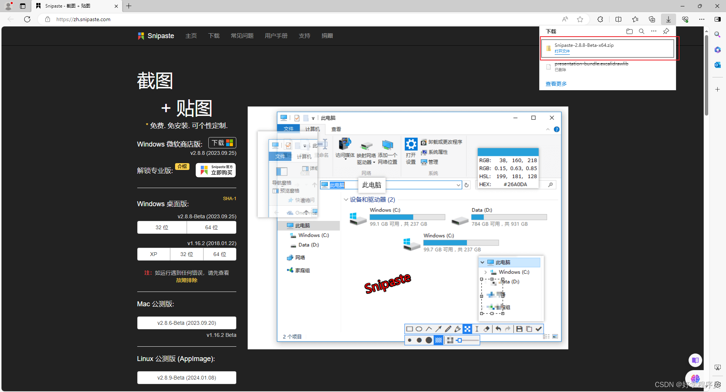This screenshot has height=392, width=726.
Task: Open a new browser tab
Action: tap(129, 6)
